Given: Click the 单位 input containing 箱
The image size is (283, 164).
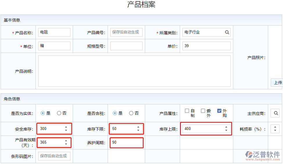Looking at the screenshot, I should tap(54, 46).
